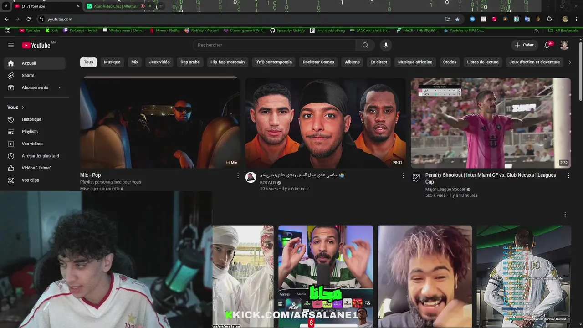Open more options for Penalty Shootout video

(x=568, y=175)
